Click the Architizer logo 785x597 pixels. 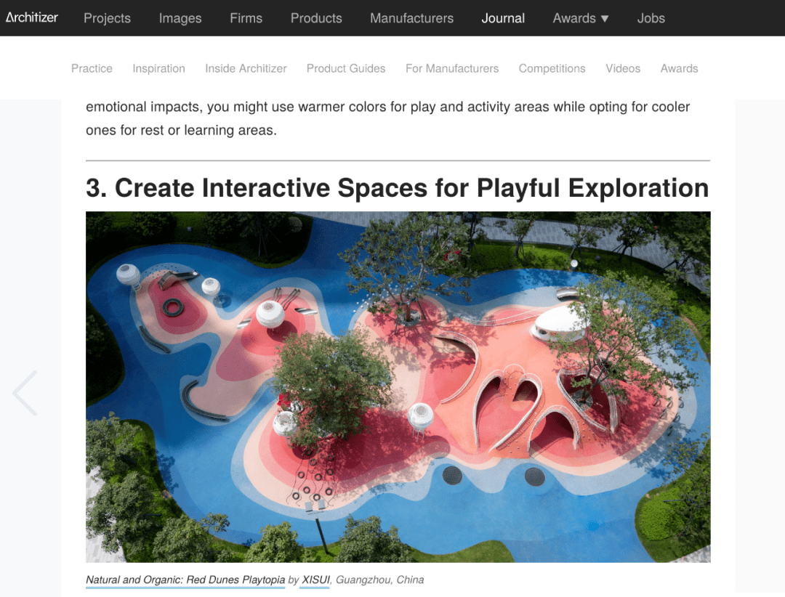tap(32, 17)
